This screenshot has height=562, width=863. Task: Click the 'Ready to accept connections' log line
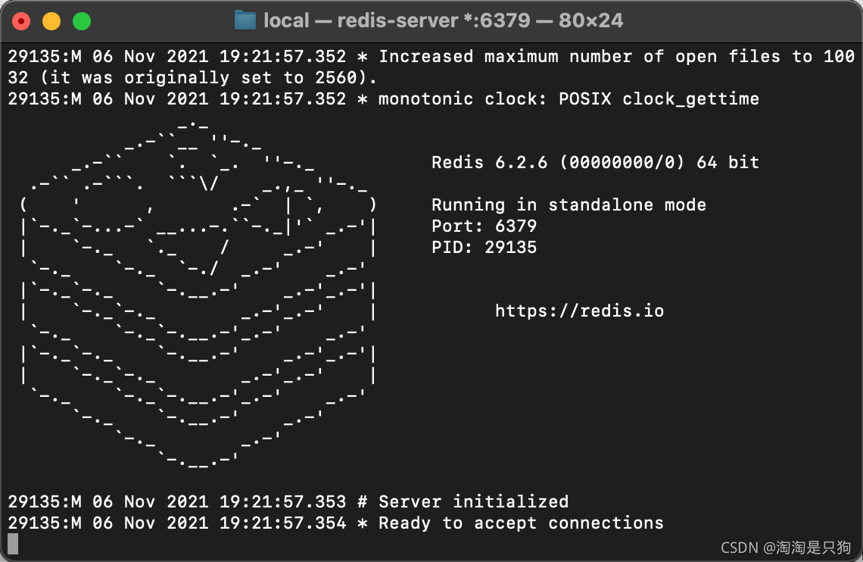(x=335, y=523)
